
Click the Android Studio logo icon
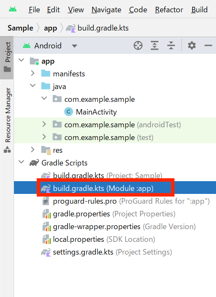[13, 9]
